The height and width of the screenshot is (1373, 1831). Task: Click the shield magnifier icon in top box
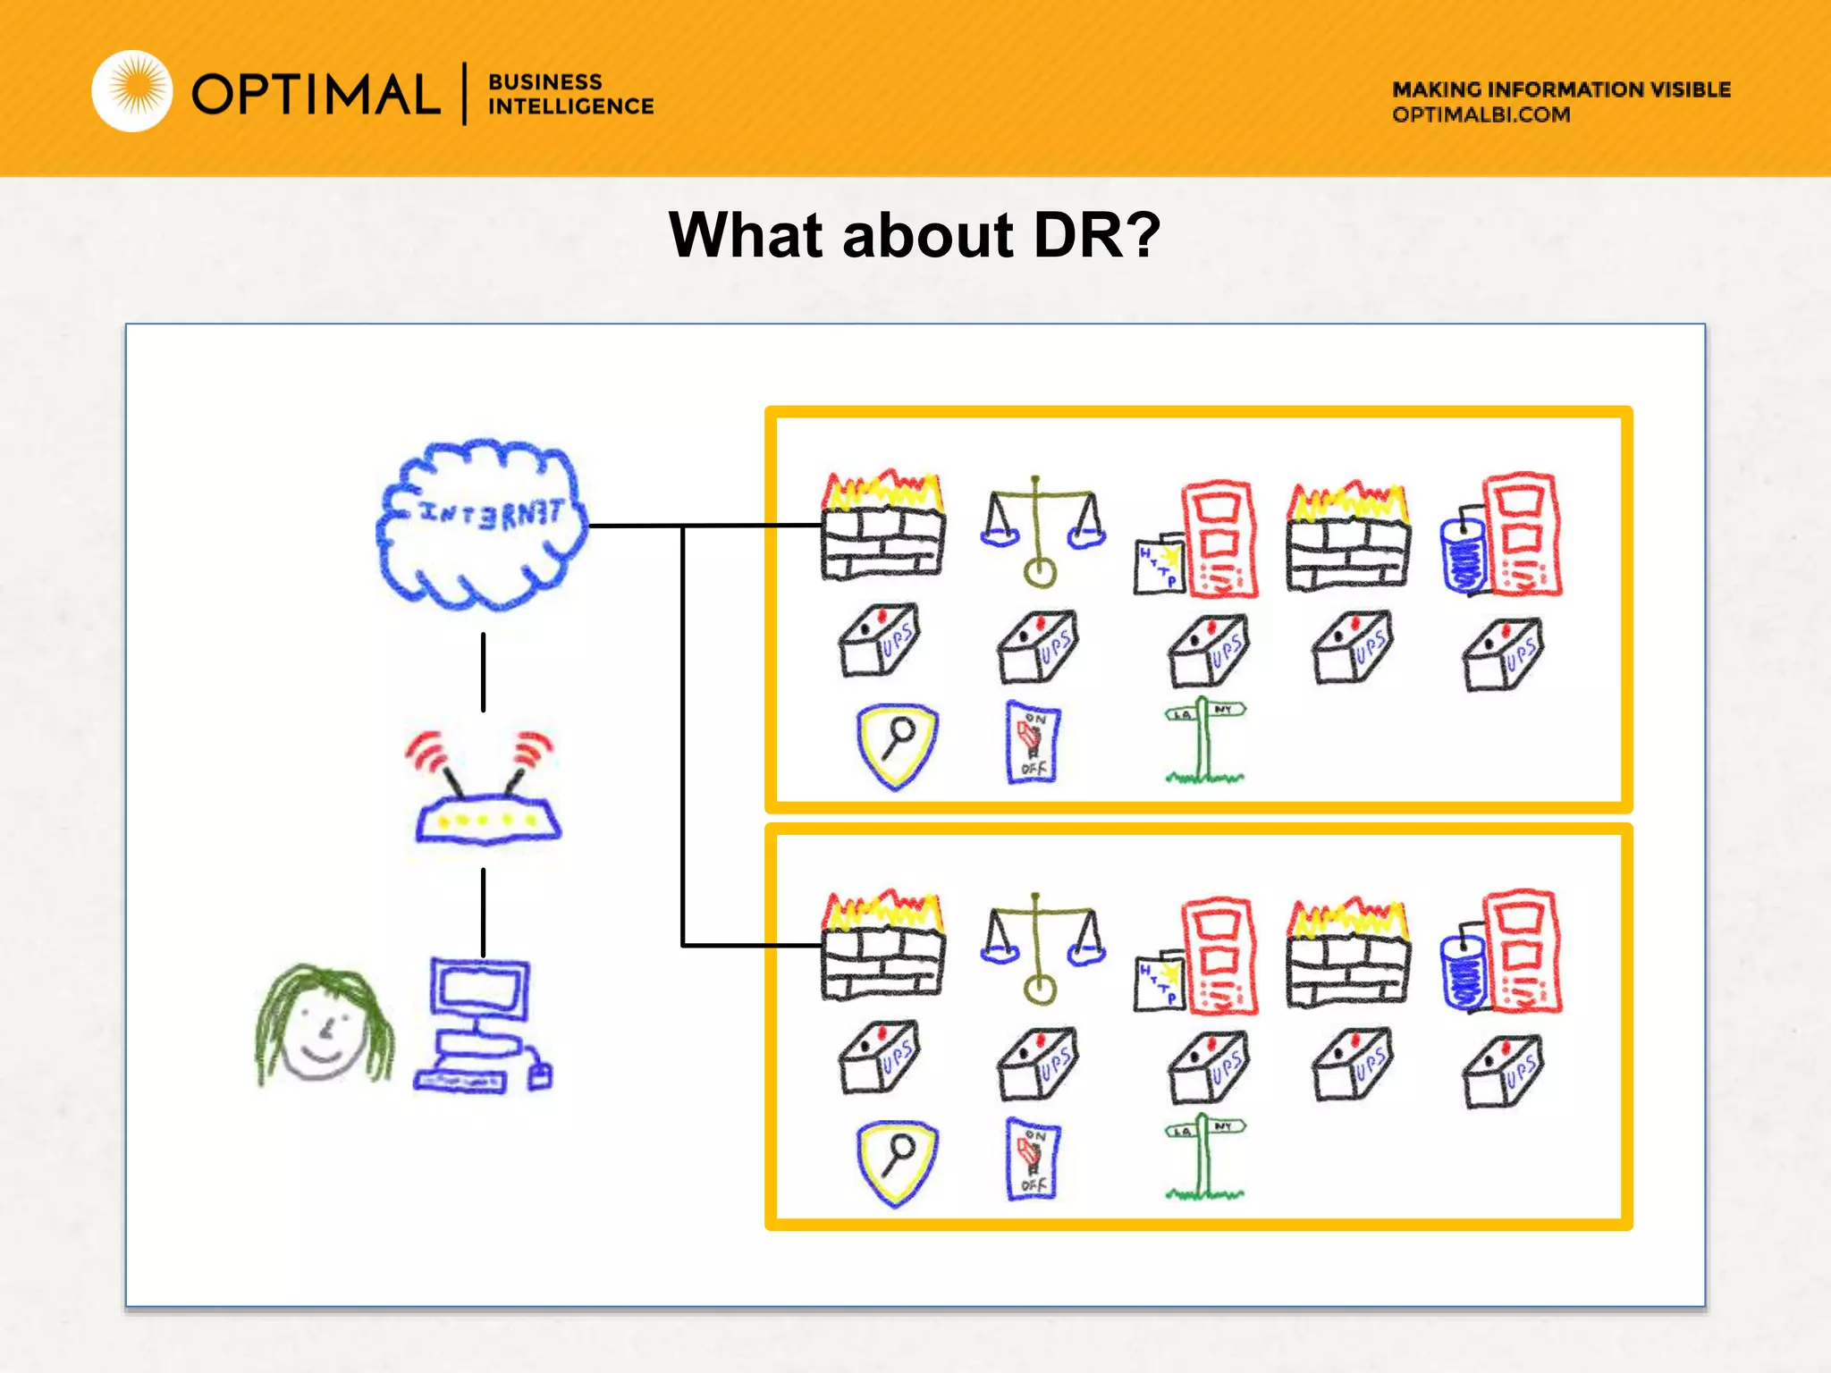point(897,745)
